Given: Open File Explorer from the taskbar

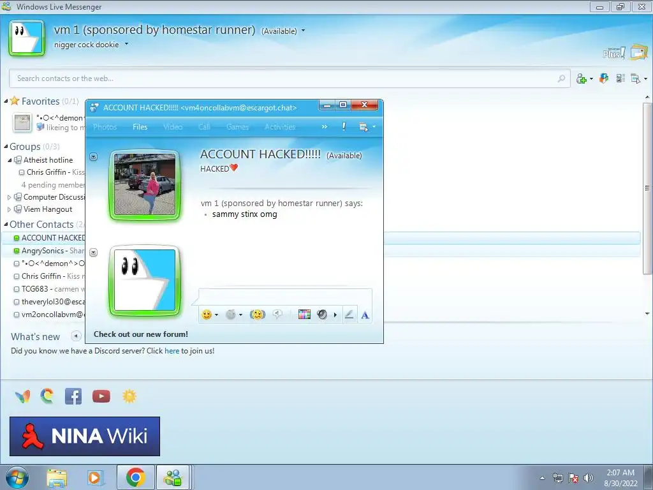Looking at the screenshot, I should [57, 478].
